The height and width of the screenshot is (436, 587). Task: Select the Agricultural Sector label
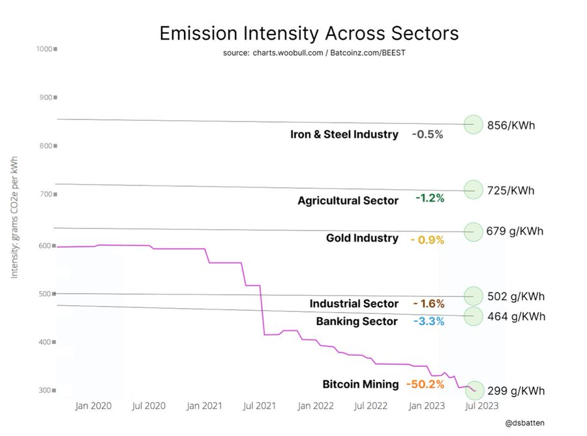pyautogui.click(x=348, y=200)
